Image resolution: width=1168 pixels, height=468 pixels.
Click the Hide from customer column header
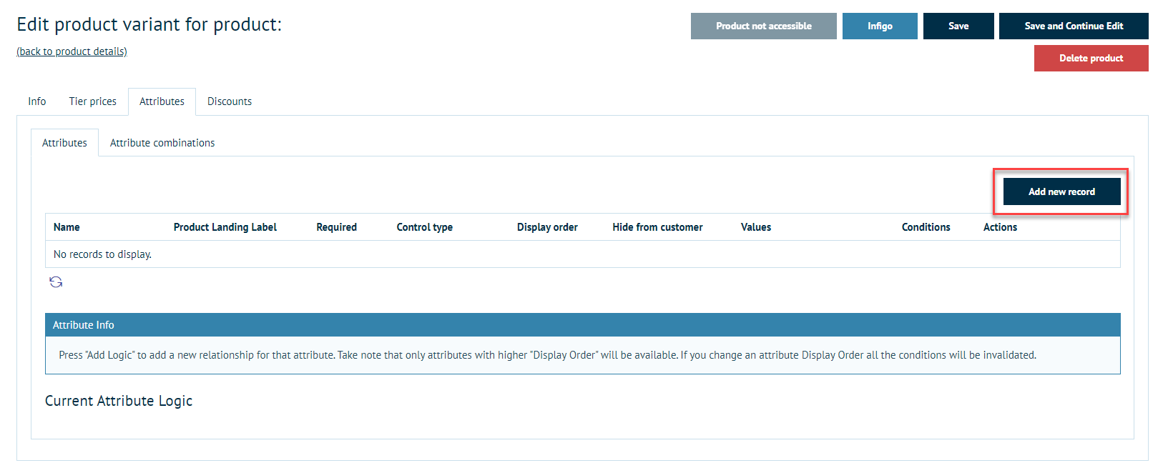[x=657, y=227]
